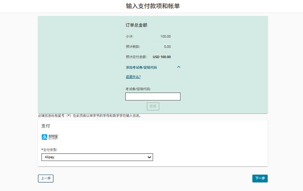
Task: Click the Alipay logo icon
Action: click(x=50, y=137)
